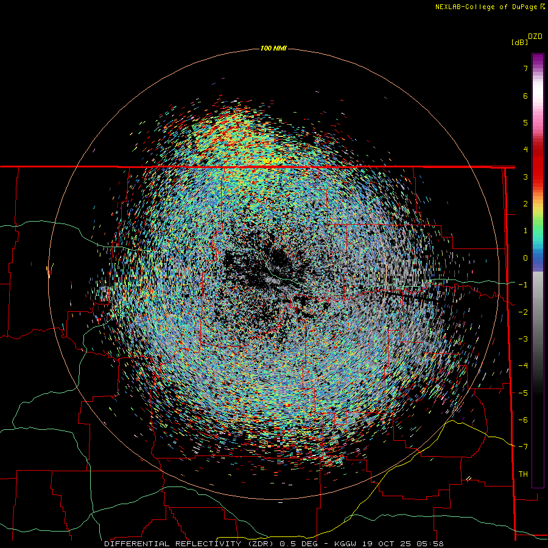Click the 7 dB tick label
This screenshot has width=548, height=548.
click(x=525, y=68)
